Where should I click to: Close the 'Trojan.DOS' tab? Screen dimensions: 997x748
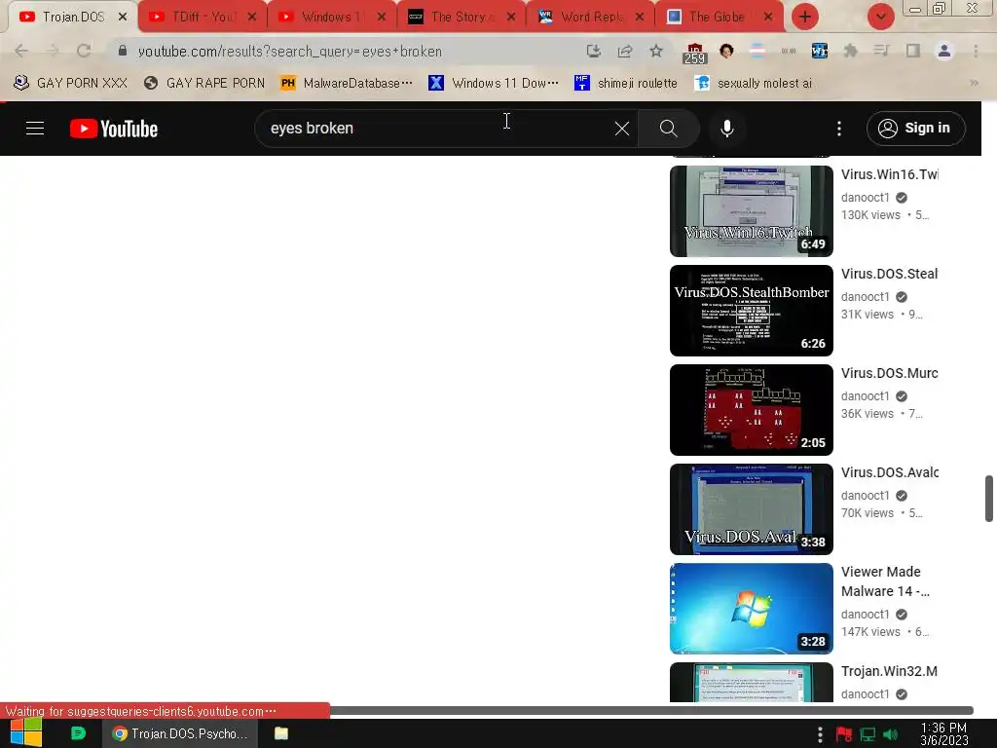[x=123, y=17]
